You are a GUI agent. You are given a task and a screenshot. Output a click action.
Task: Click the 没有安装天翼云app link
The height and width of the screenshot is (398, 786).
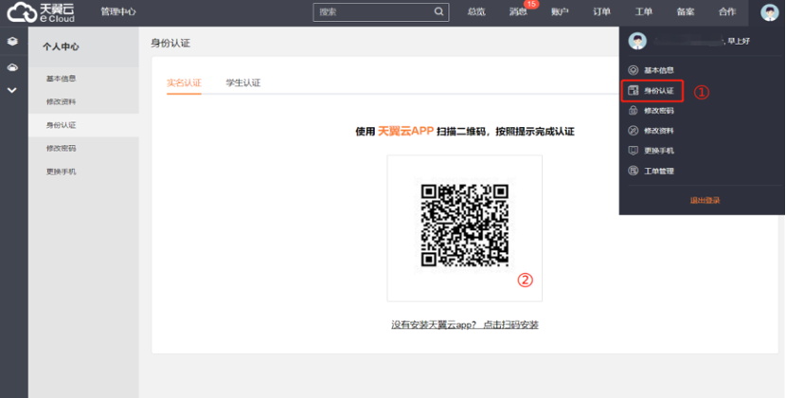point(464,325)
